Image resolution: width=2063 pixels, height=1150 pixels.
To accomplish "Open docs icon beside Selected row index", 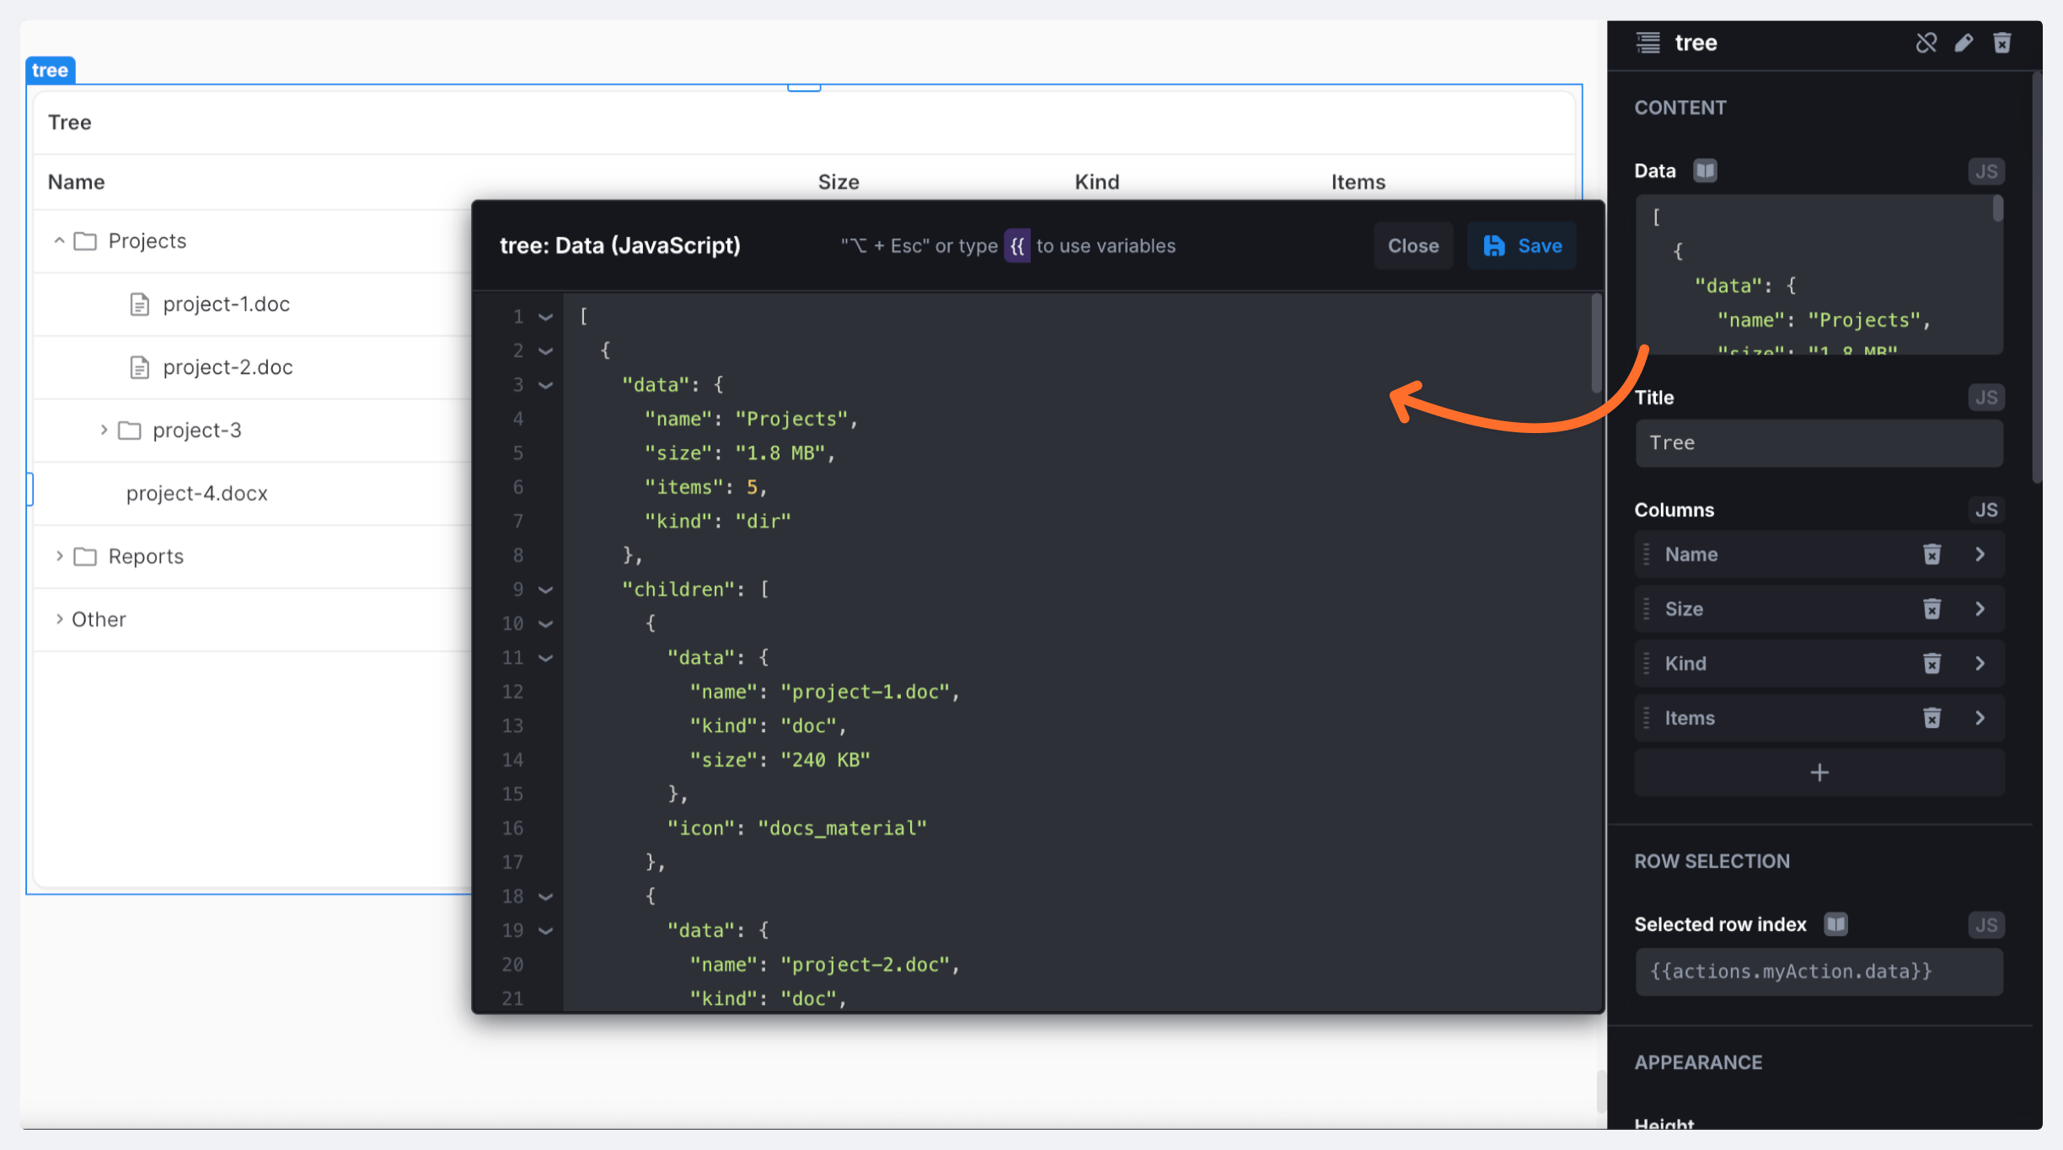I will [x=1835, y=924].
